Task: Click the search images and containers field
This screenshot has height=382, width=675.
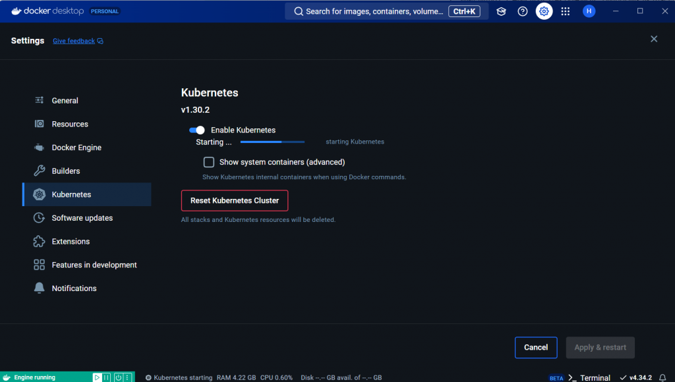Action: pos(386,12)
